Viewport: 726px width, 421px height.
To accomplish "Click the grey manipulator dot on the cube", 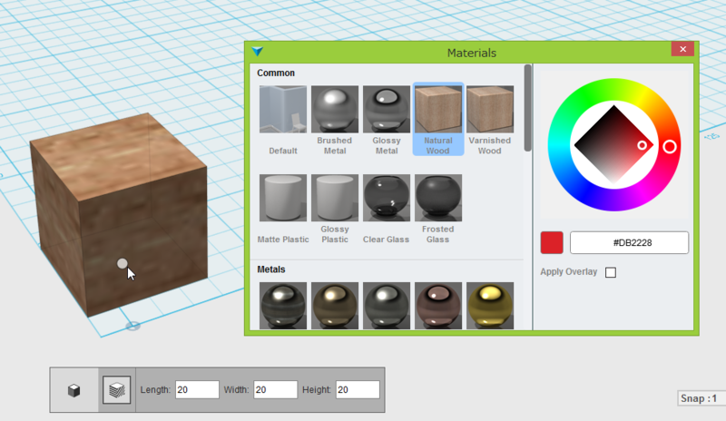I will coord(123,263).
